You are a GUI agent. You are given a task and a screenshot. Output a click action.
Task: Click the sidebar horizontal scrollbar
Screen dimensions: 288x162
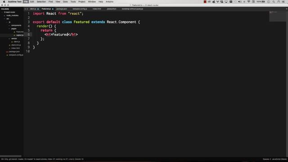click(11, 156)
